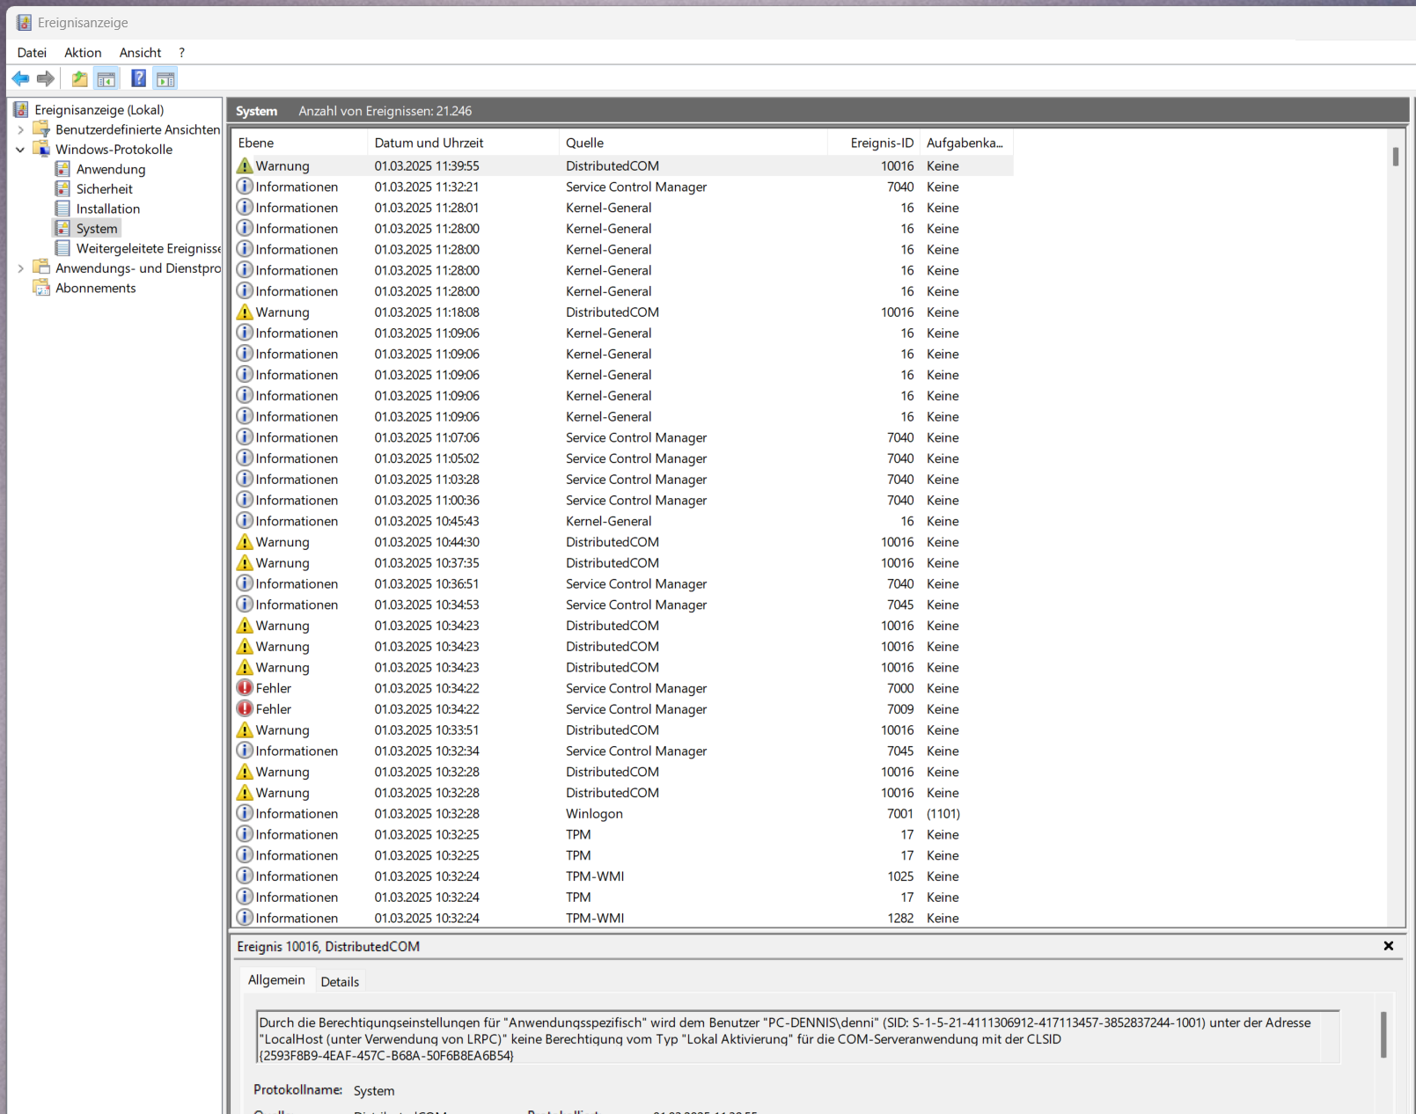The image size is (1416, 1114).
Task: Collapse Windows-Protokolle tree node
Action: [x=21, y=150]
